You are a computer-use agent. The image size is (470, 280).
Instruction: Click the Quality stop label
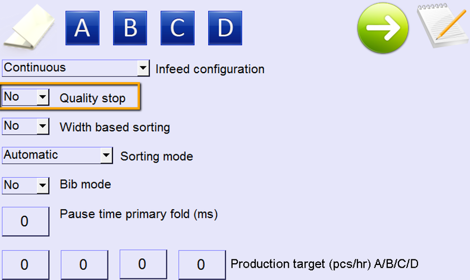coord(93,98)
